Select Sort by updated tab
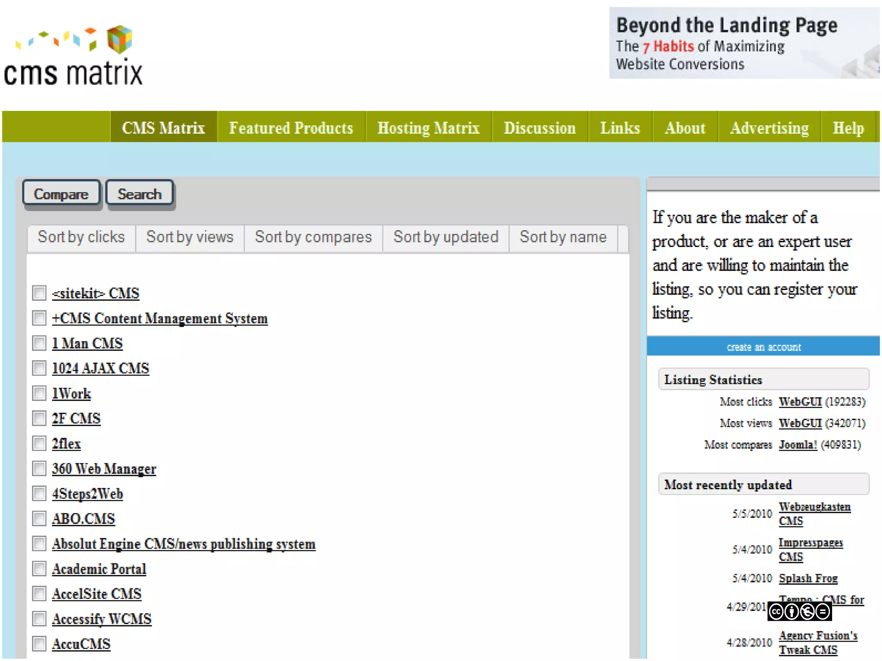Viewport: 882px width, 661px height. tap(446, 237)
